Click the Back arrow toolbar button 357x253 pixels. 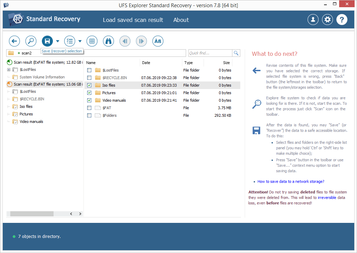point(14,41)
